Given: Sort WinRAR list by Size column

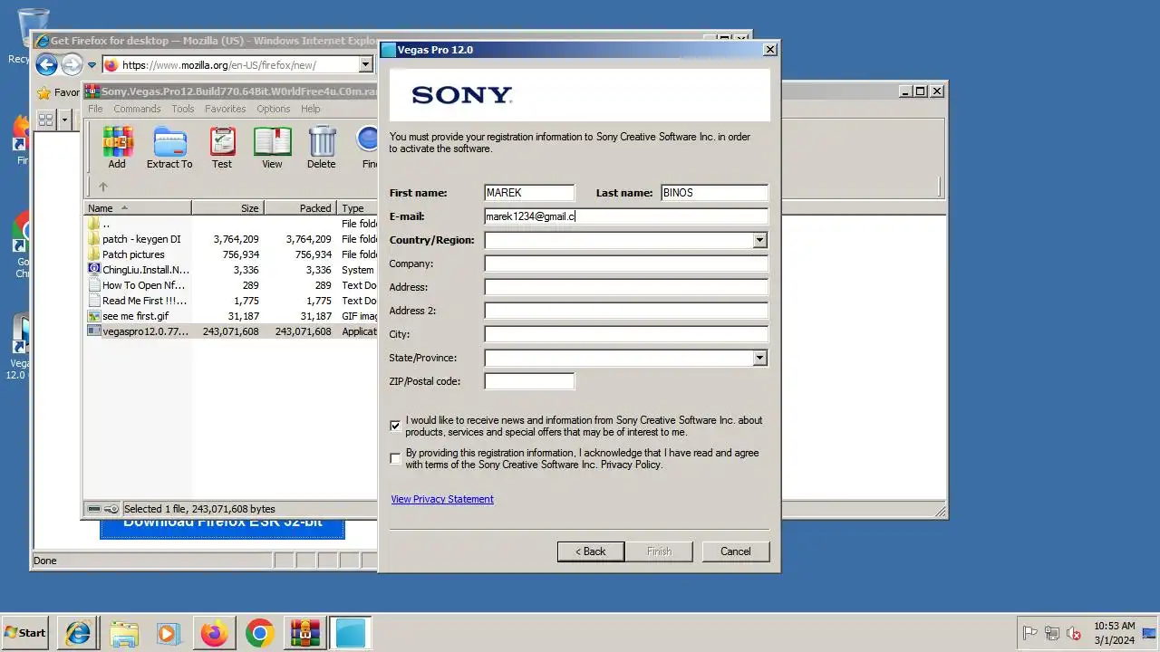Looking at the screenshot, I should (x=227, y=208).
